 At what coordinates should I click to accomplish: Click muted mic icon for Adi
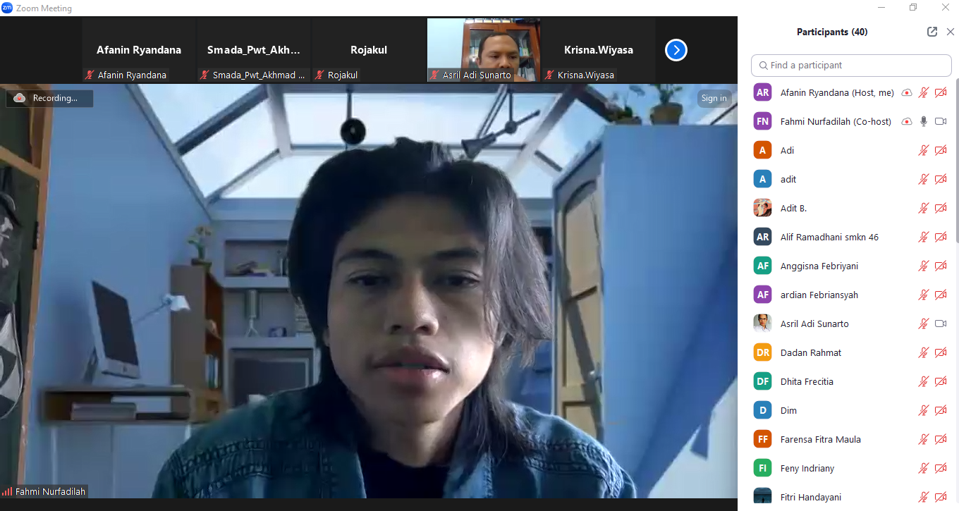click(924, 150)
